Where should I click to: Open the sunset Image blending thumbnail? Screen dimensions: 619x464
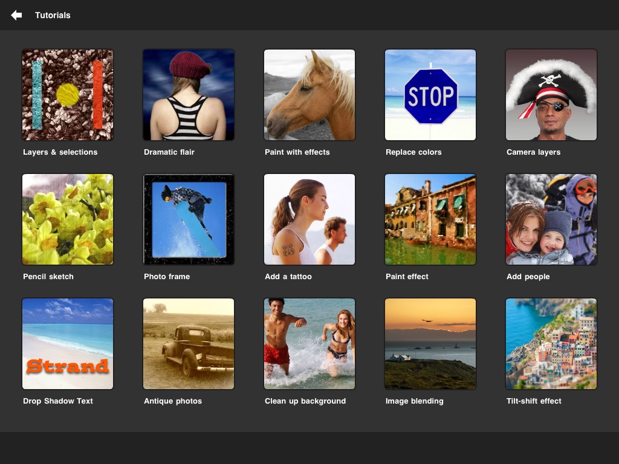point(430,344)
